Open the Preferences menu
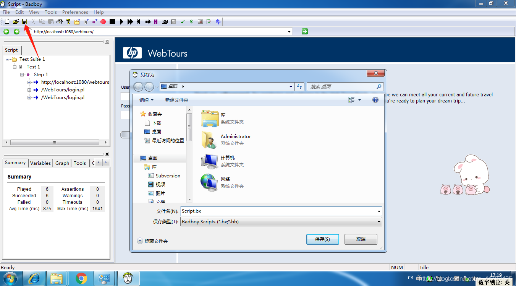The image size is (516, 286). coord(75,12)
